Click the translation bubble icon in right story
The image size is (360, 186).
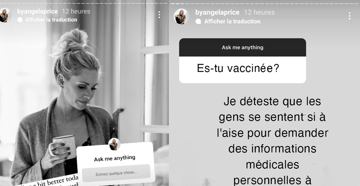coord(198,21)
